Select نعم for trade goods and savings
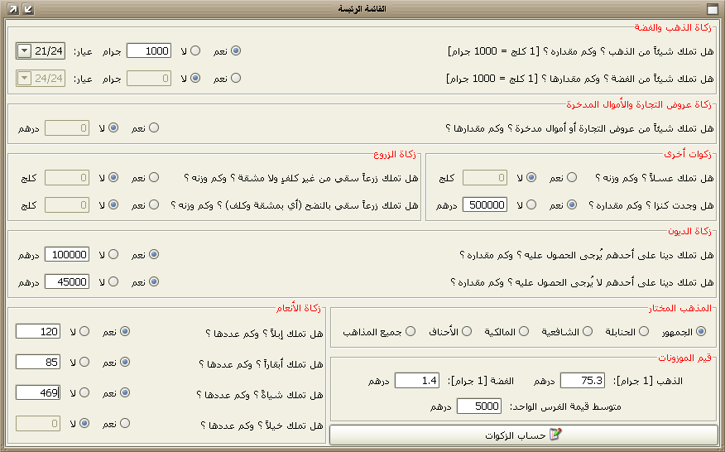 pos(154,127)
